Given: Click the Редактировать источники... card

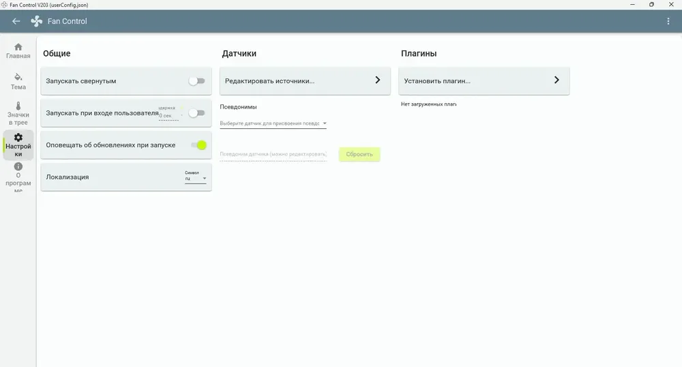Looking at the screenshot, I should coord(305,81).
